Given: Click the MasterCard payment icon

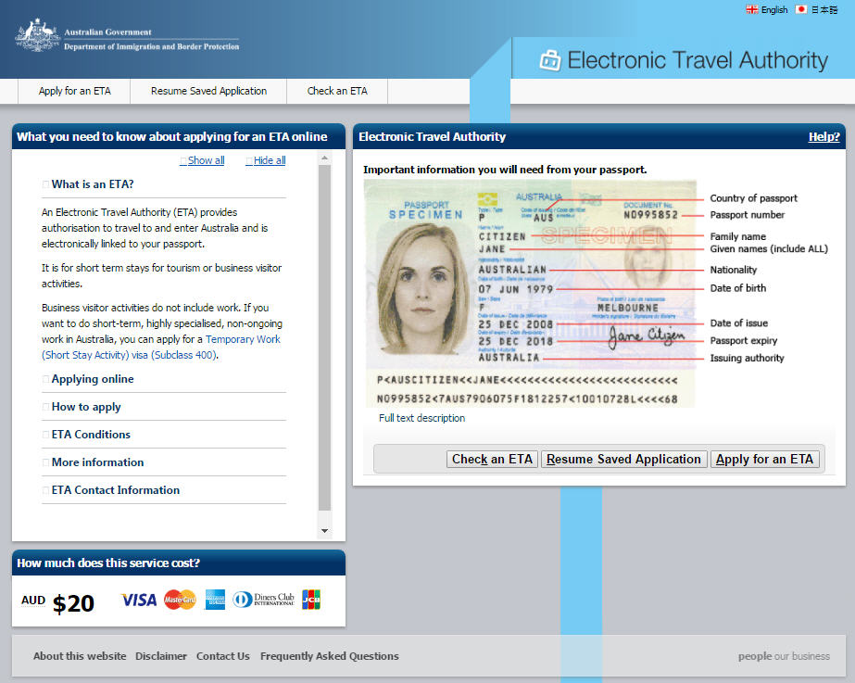Looking at the screenshot, I should [180, 600].
